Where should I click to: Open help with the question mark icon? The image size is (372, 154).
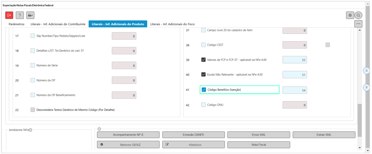point(20,15)
